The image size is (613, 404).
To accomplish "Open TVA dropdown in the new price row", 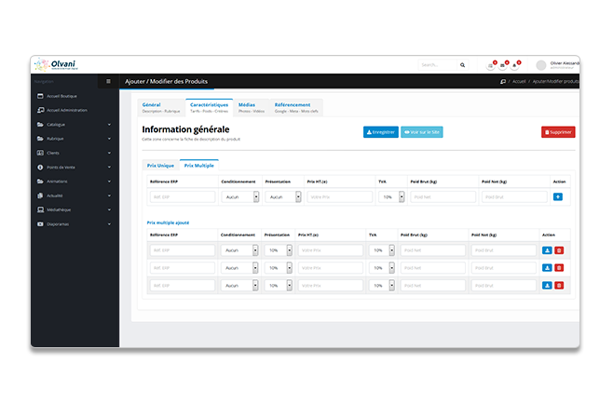I will point(391,197).
